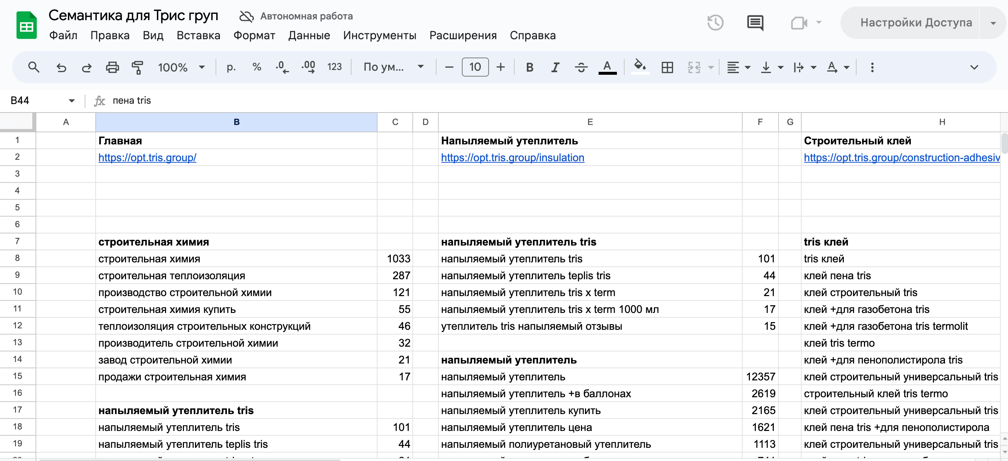
Task: Edit the font size field
Action: pos(475,67)
